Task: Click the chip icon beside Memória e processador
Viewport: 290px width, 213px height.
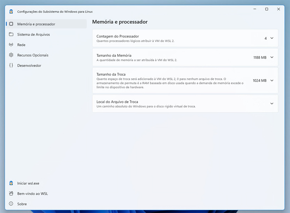Action: [x=11, y=24]
